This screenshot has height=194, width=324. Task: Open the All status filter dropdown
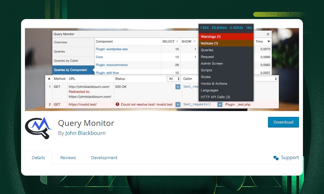[174, 78]
